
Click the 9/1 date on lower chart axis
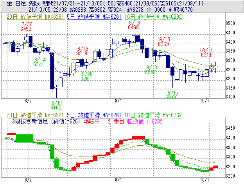pos(118,180)
